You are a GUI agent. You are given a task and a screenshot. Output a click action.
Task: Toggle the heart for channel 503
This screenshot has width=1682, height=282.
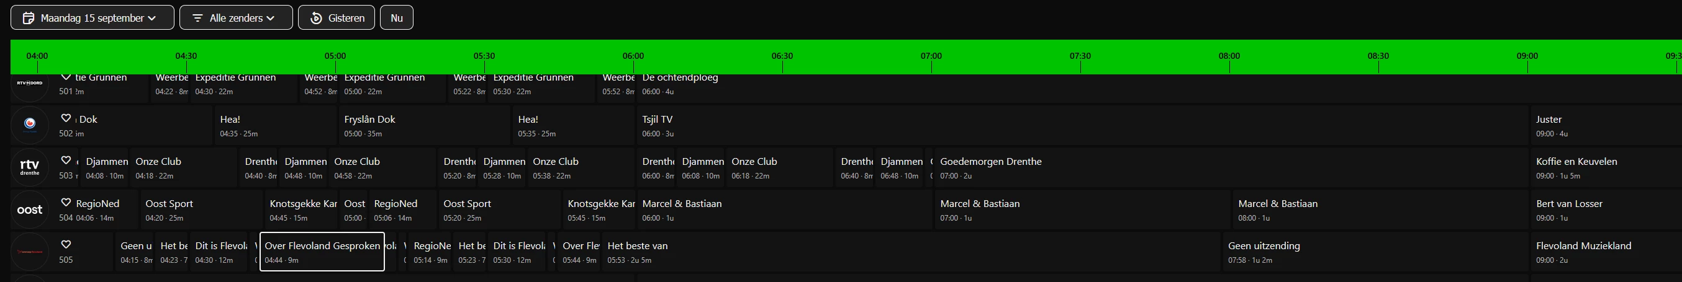pos(66,160)
